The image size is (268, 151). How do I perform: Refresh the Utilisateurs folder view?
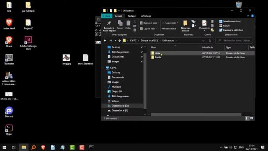(210, 41)
